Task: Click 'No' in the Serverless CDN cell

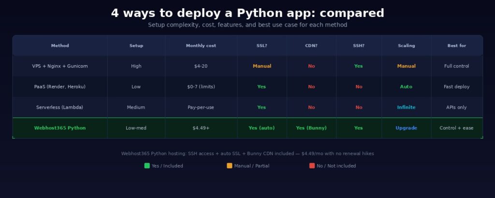Action: [x=312, y=107]
